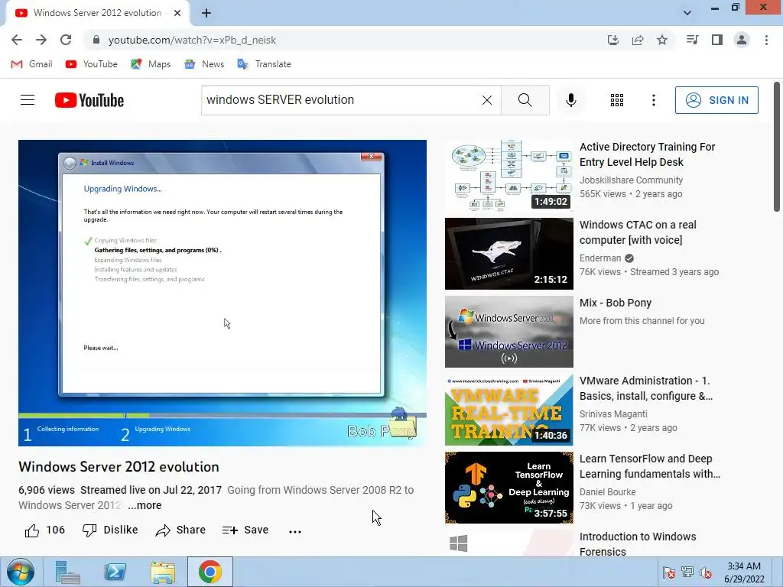Image resolution: width=783 pixels, height=587 pixels.
Task: Open the muted volume tray icon
Action: (706, 572)
